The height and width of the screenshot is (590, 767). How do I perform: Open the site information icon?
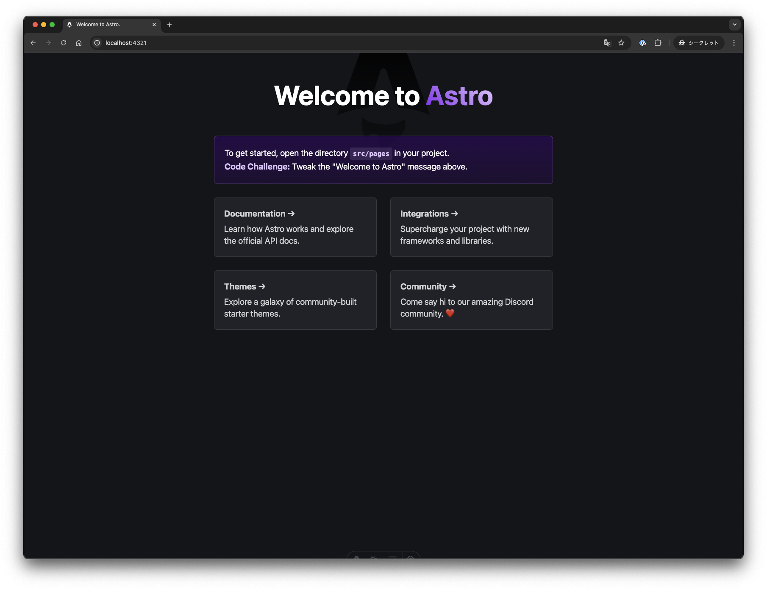tap(97, 43)
